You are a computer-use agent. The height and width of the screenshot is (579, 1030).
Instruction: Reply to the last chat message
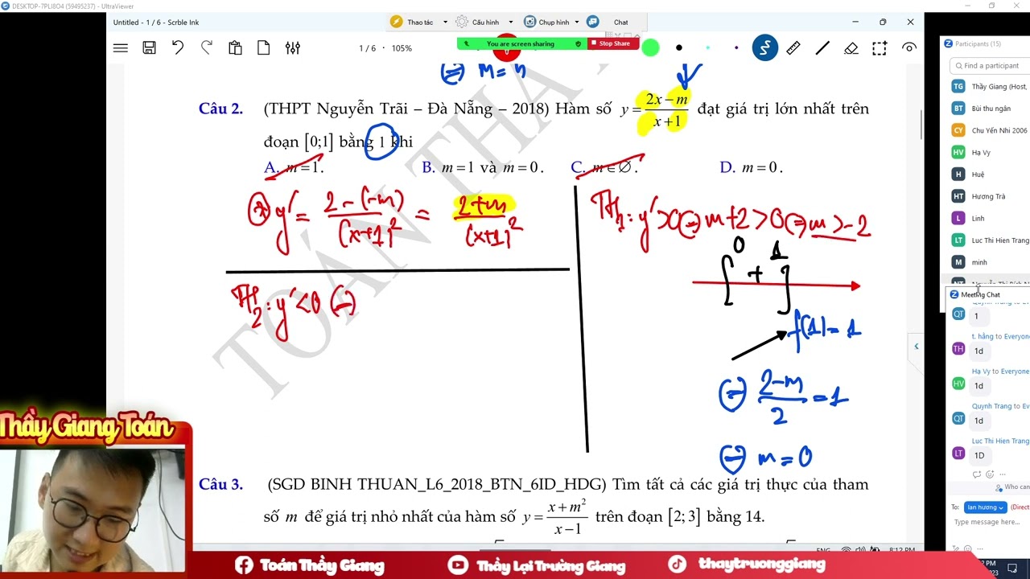click(977, 474)
